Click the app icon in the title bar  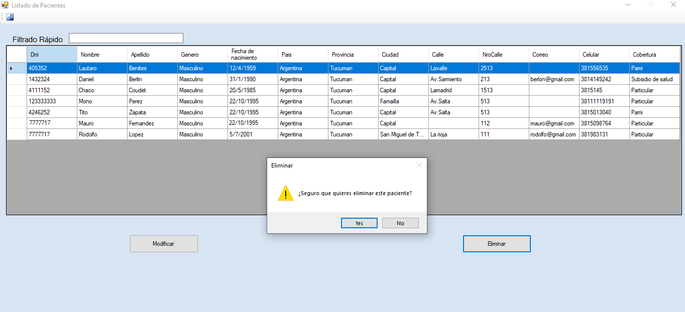5,5
